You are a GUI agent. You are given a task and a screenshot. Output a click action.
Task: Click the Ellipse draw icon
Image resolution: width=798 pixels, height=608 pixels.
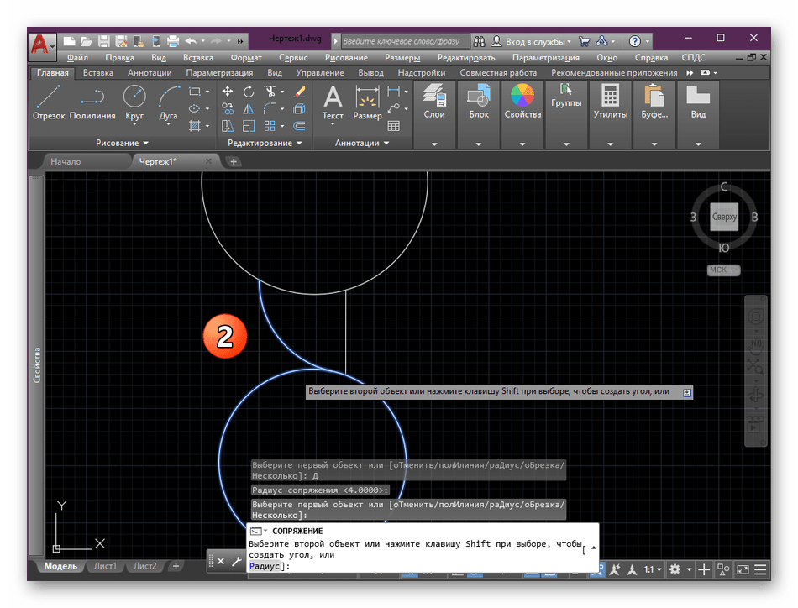194,108
